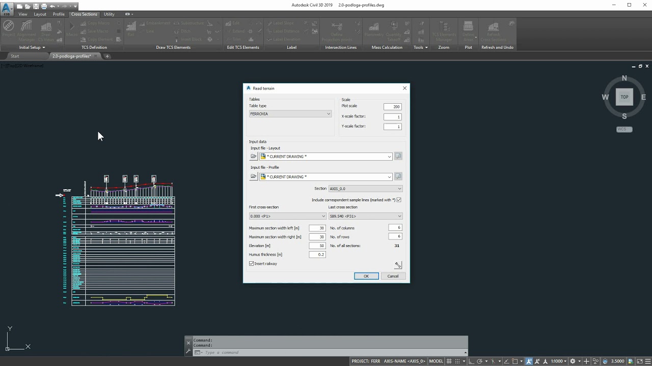
Task: Toggle polar tracking in the status bar
Action: pyautogui.click(x=479, y=361)
